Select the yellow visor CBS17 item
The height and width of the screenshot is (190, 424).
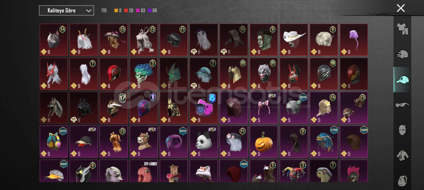point(54,171)
